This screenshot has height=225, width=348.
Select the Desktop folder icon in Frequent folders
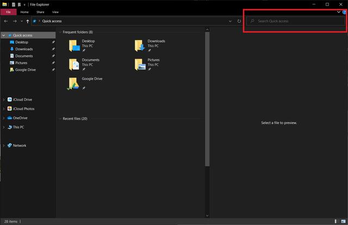pos(74,46)
